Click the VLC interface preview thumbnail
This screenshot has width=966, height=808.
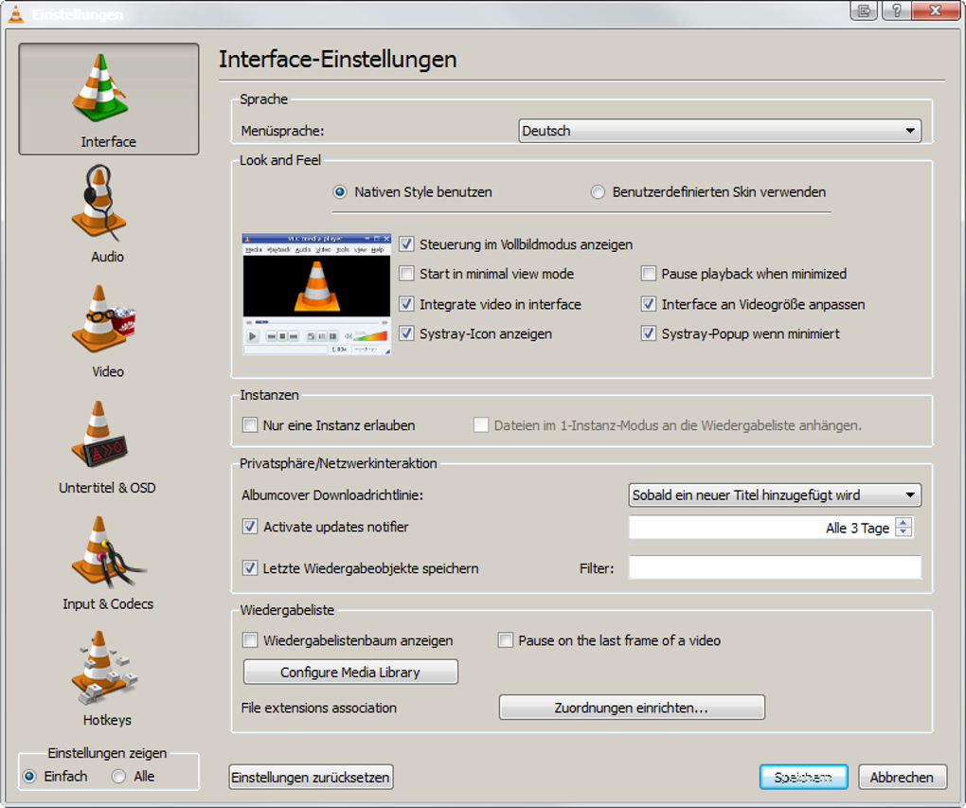point(316,295)
